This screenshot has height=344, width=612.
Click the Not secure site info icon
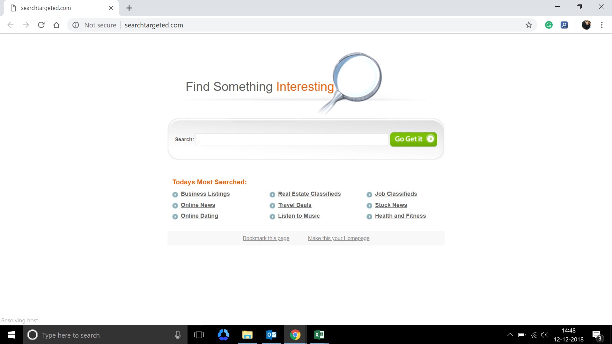(x=76, y=25)
